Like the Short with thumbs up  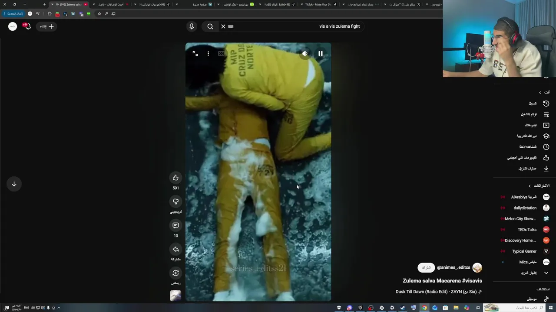(x=175, y=178)
